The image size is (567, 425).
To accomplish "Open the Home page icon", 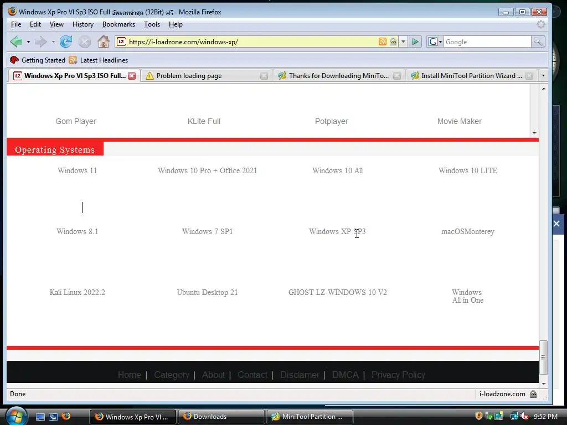I will coord(104,42).
